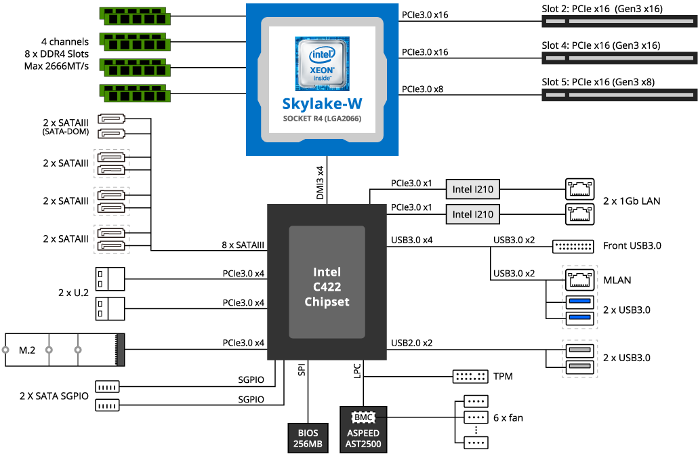Click the PCIe3.0 x8 label
Screen dimensions: 698x454
tap(422, 89)
